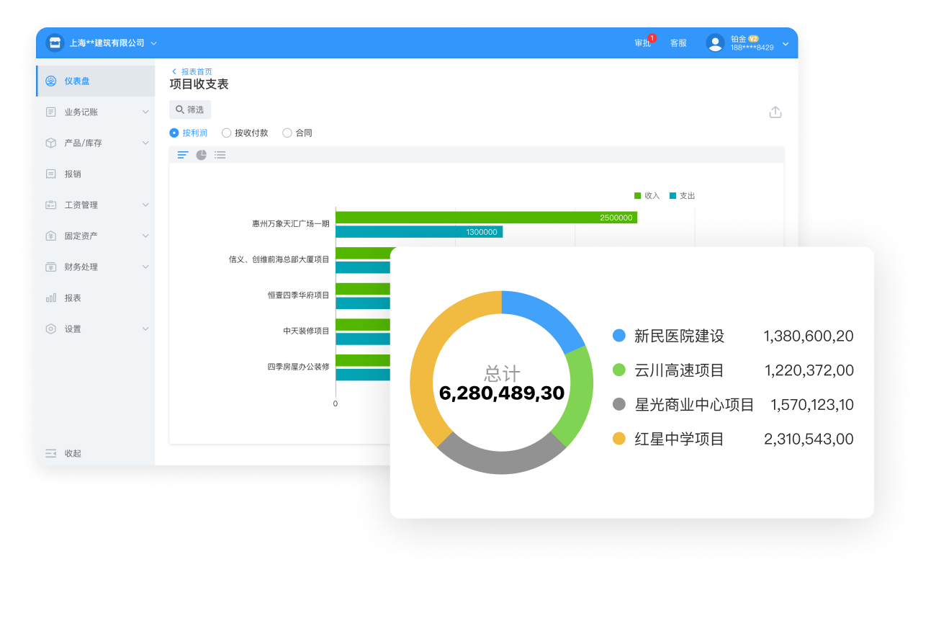Expand the 业务记账 sidebar menu
936x634 pixels.
[96, 112]
